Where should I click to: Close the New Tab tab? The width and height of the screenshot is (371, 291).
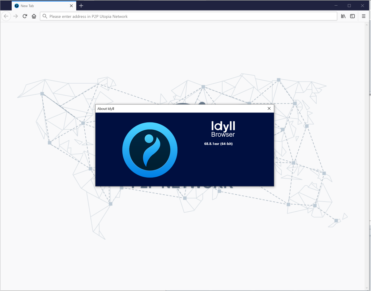click(71, 6)
